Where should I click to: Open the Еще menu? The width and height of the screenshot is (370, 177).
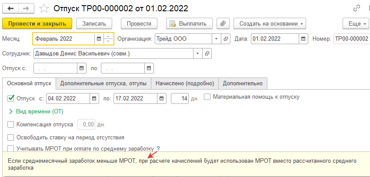(x=356, y=23)
